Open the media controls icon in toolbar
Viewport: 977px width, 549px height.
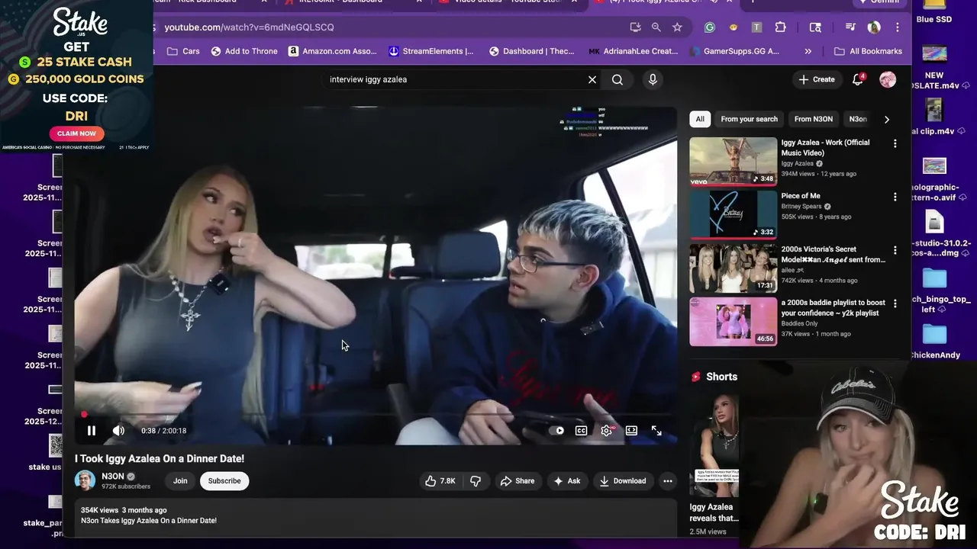click(850, 27)
